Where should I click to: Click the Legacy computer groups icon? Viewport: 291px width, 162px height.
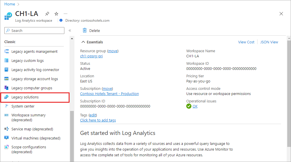pyautogui.click(x=7, y=88)
